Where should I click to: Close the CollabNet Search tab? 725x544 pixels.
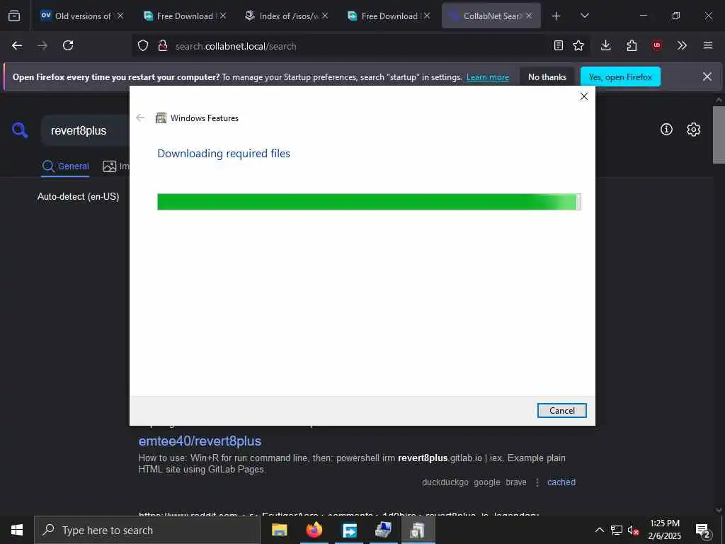pos(529,16)
